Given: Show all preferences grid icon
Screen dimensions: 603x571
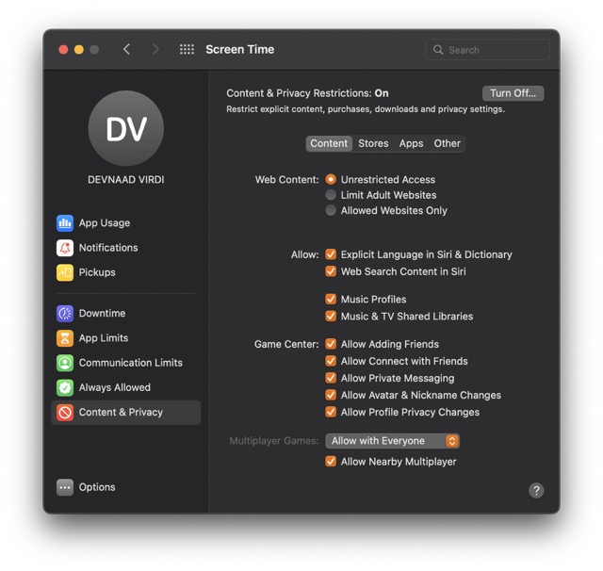Looking at the screenshot, I should pos(187,50).
